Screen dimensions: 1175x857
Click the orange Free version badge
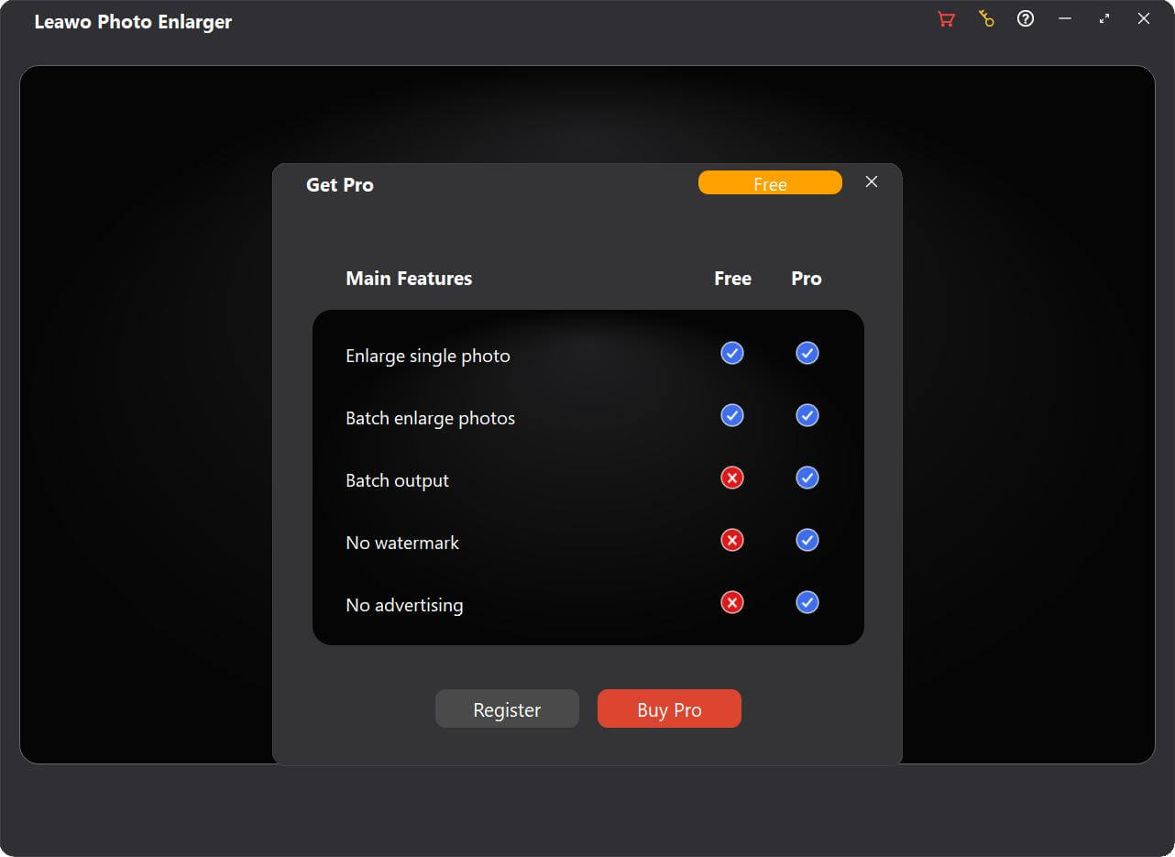pyautogui.click(x=770, y=183)
